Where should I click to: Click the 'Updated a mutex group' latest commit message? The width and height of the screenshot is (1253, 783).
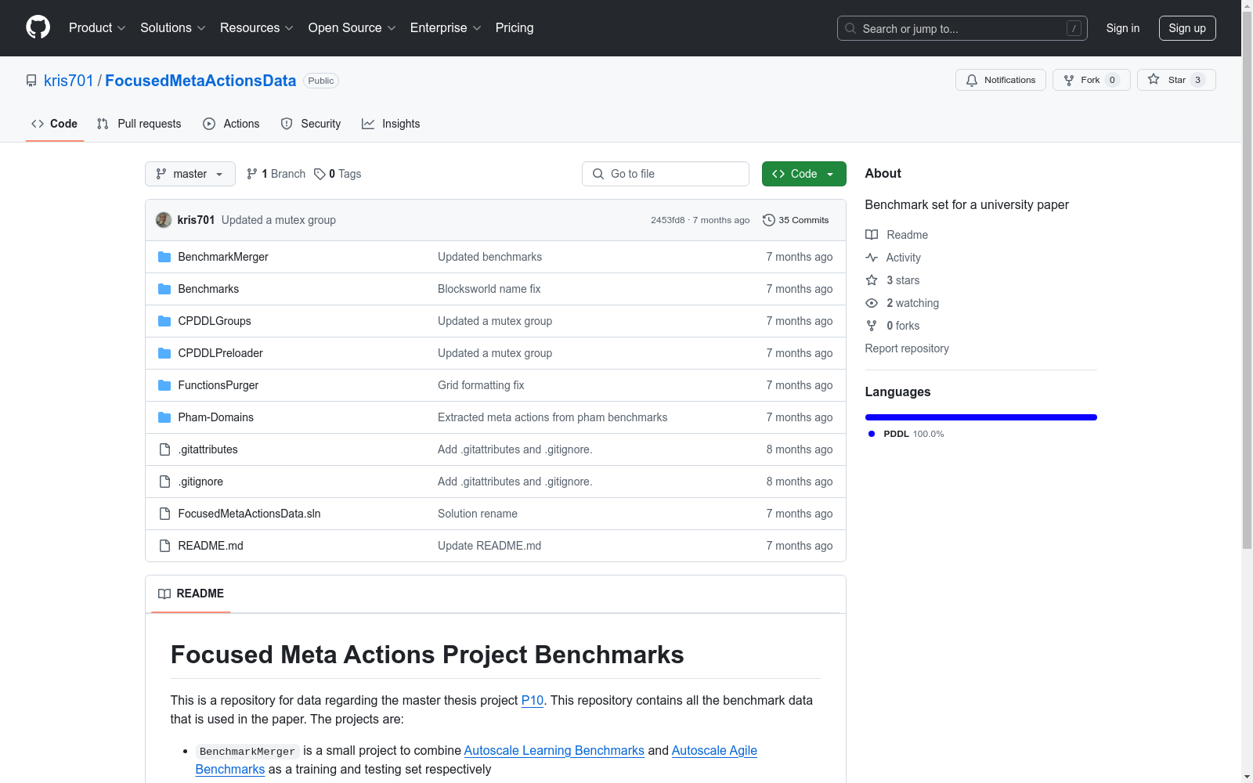point(279,220)
